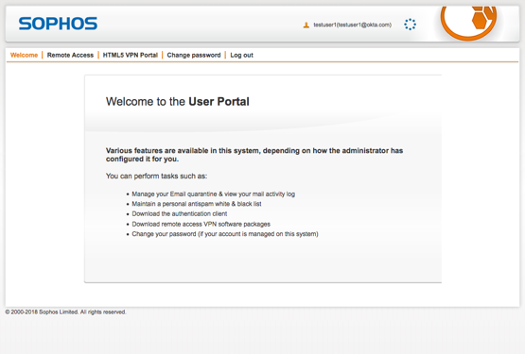Click the orange globe emblem in header
The width and height of the screenshot is (525, 354).
pos(469,23)
